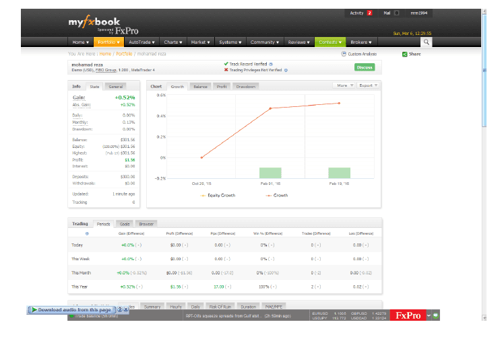The width and height of the screenshot is (500, 347).
Task: Open the Market menu
Action: pos(201,42)
